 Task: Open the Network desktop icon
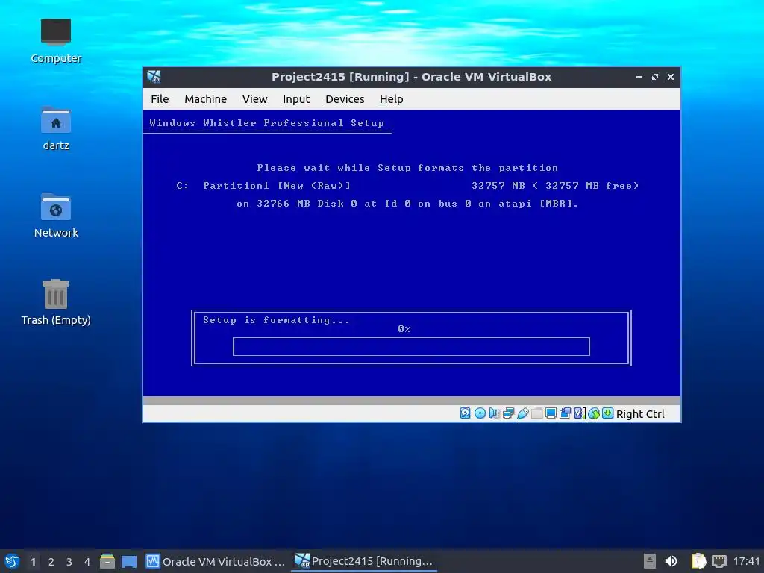[x=56, y=216]
